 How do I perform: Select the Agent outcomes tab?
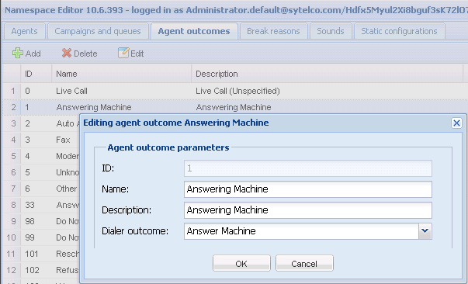tap(194, 31)
